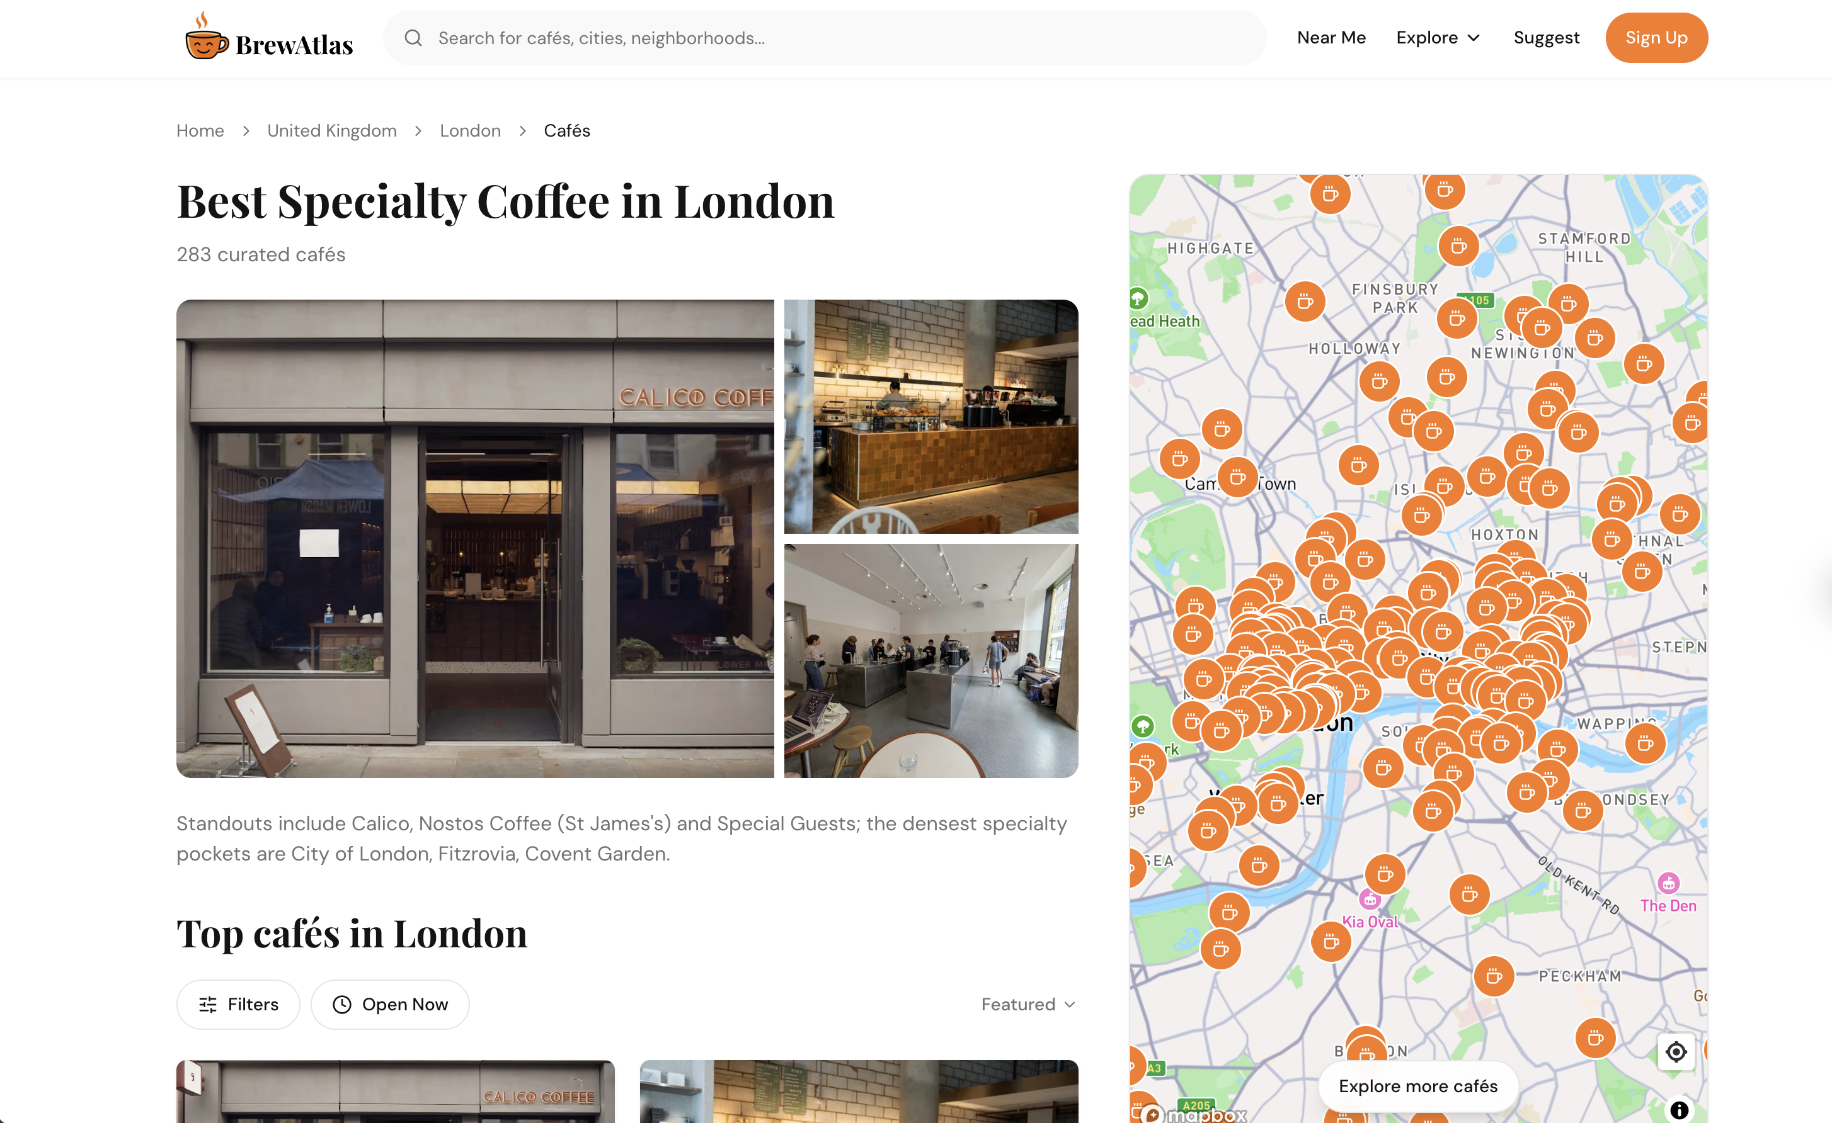The height and width of the screenshot is (1123, 1832).
Task: Select the café pin left of Finsbury Park
Action: coord(1305,302)
